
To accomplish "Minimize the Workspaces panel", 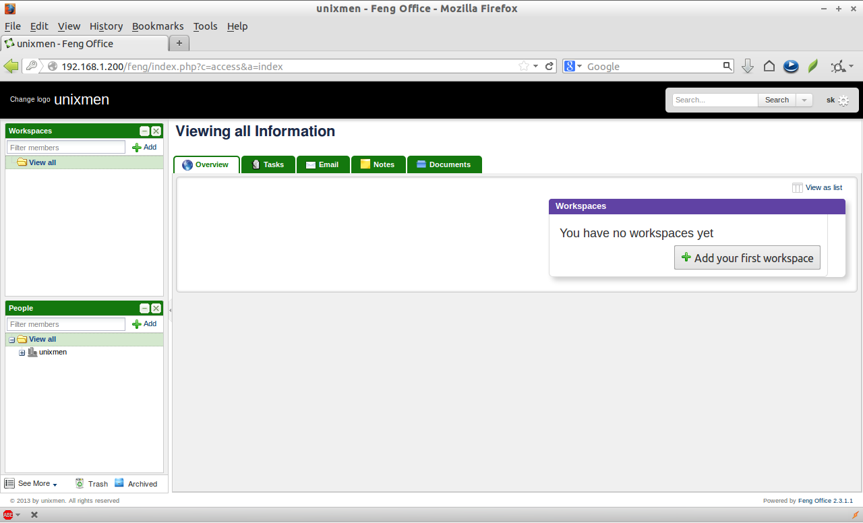I will click(144, 131).
